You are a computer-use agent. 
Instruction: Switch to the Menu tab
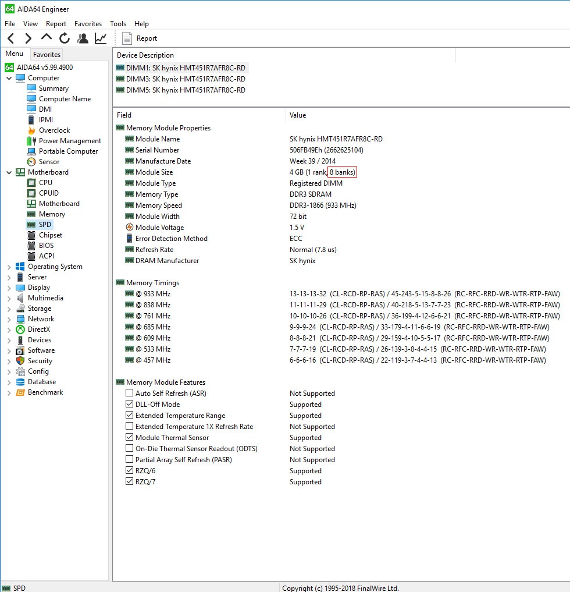point(15,54)
